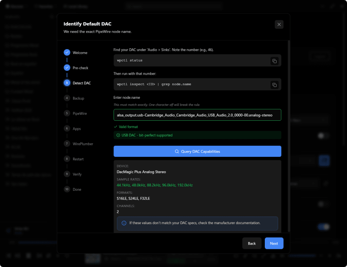
Task: Click the dialog's vertical scrollbar
Action: click(289, 136)
